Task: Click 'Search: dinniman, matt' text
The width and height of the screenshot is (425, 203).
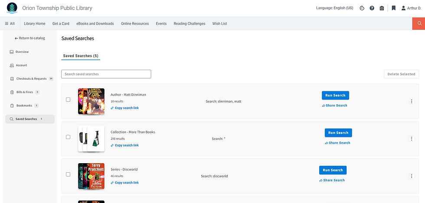Action: point(223,101)
